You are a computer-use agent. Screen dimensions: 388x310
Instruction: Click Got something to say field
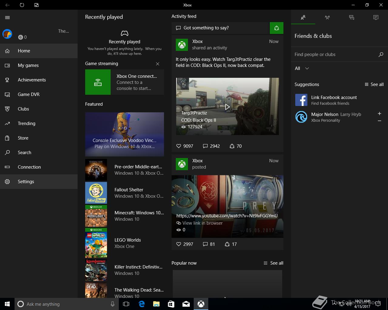(x=220, y=28)
